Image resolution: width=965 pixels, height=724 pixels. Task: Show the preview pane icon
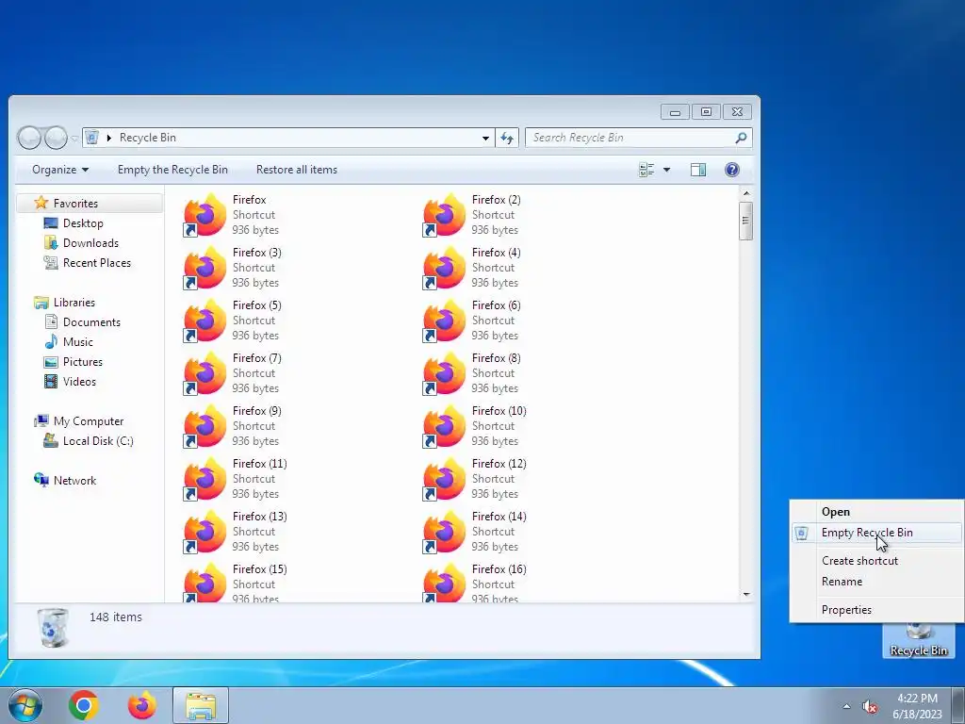click(x=698, y=170)
